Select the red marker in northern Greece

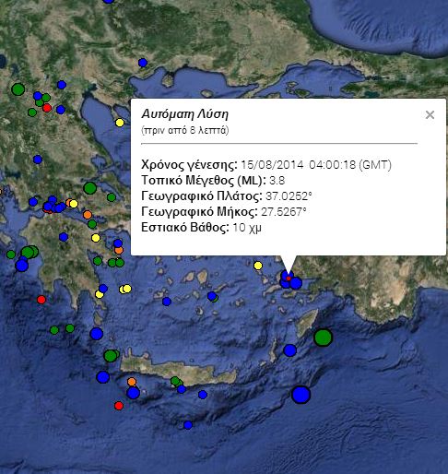pyautogui.click(x=47, y=108)
